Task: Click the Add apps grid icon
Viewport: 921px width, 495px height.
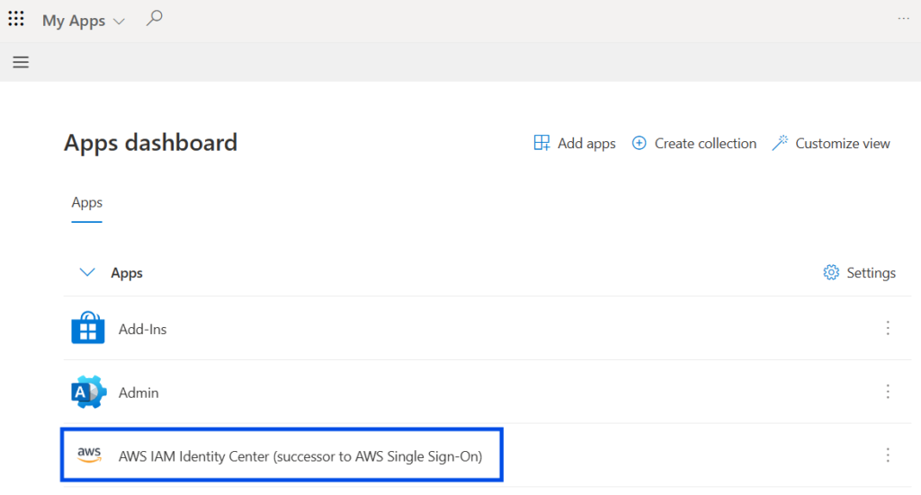Action: 541,143
